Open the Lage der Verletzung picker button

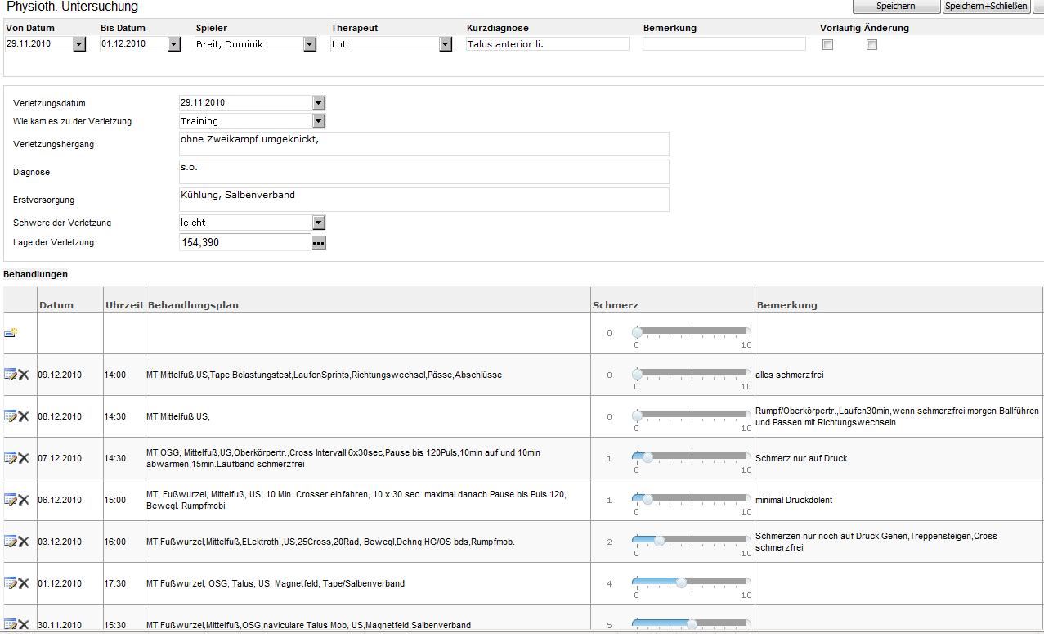(x=319, y=243)
